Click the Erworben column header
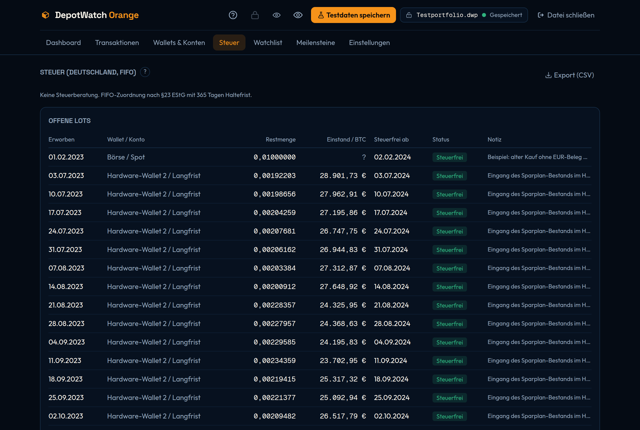The image size is (640, 430). point(61,139)
